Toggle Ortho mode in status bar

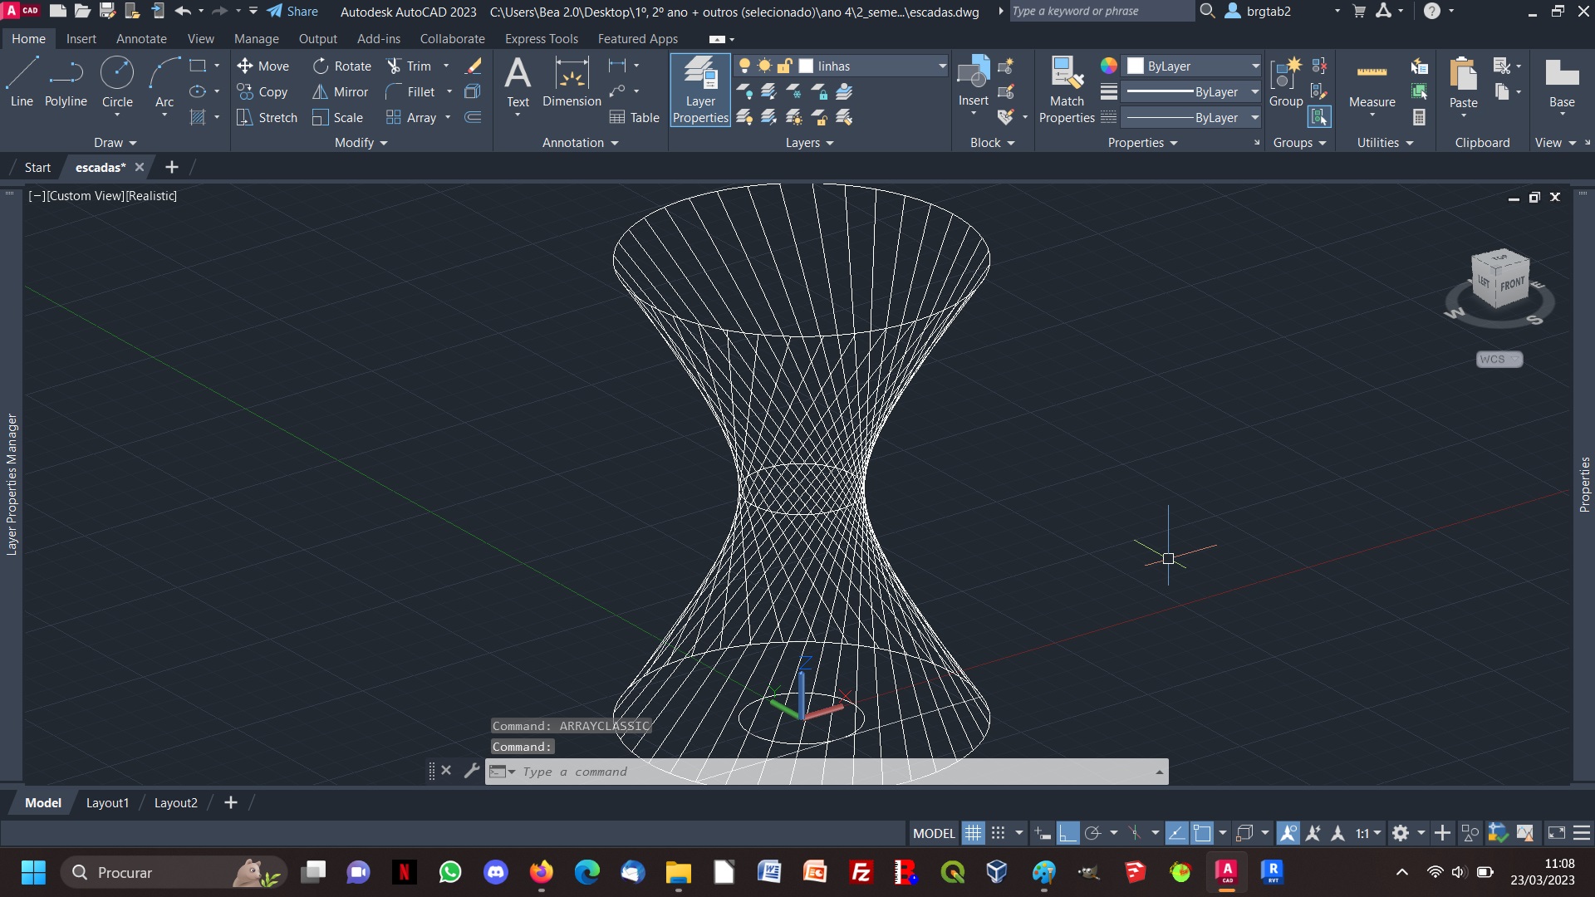click(x=1067, y=833)
